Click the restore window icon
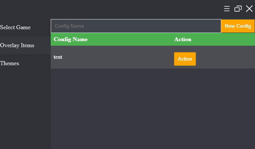Screen dimensions: 255x149 click(x=238, y=9)
